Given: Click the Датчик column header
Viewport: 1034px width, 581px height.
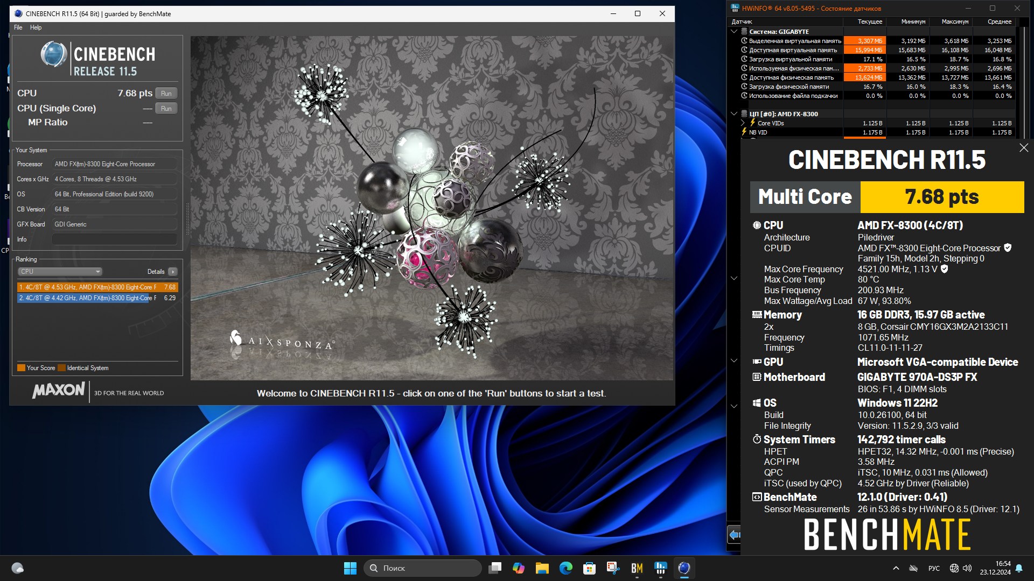Looking at the screenshot, I should [x=786, y=22].
